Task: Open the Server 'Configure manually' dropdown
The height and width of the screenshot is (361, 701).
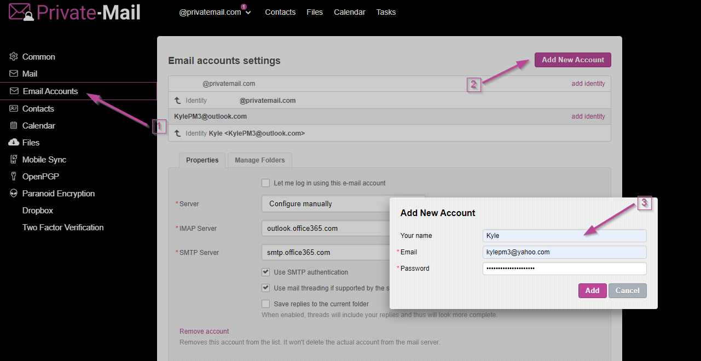Action: coord(326,203)
